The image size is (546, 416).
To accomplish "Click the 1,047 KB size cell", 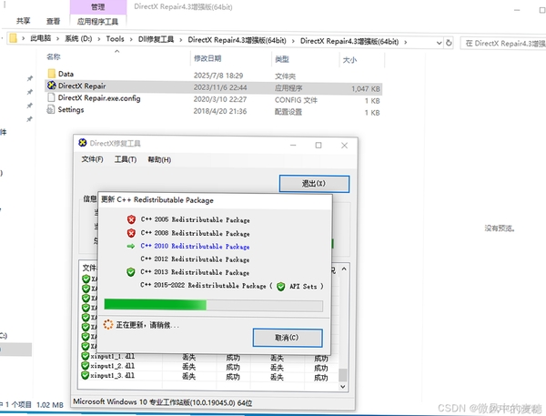I will 365,89.
